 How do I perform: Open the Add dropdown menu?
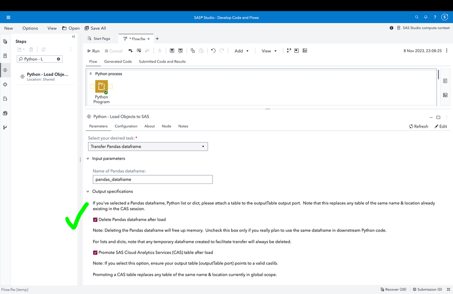coord(241,51)
